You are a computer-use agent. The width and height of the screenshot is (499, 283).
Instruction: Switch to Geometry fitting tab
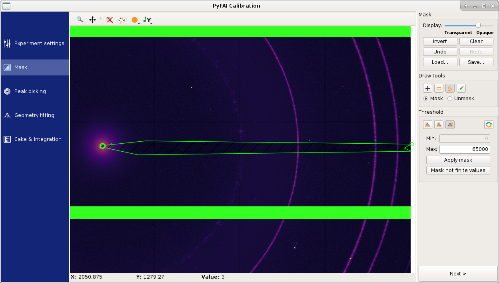pos(35,115)
